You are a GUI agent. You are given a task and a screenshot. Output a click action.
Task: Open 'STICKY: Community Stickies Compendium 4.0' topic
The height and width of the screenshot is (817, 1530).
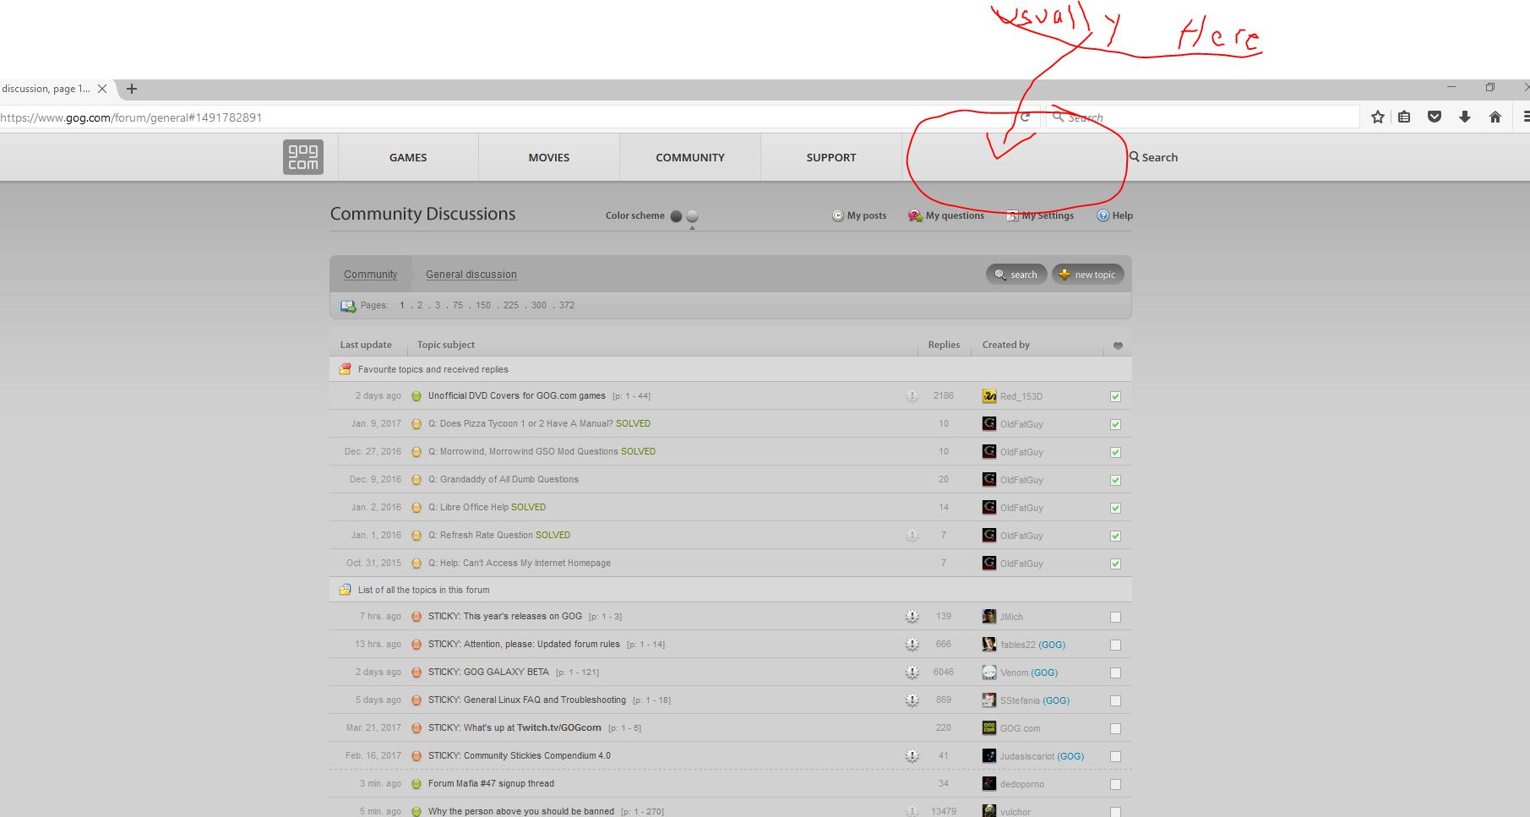[x=520, y=755]
